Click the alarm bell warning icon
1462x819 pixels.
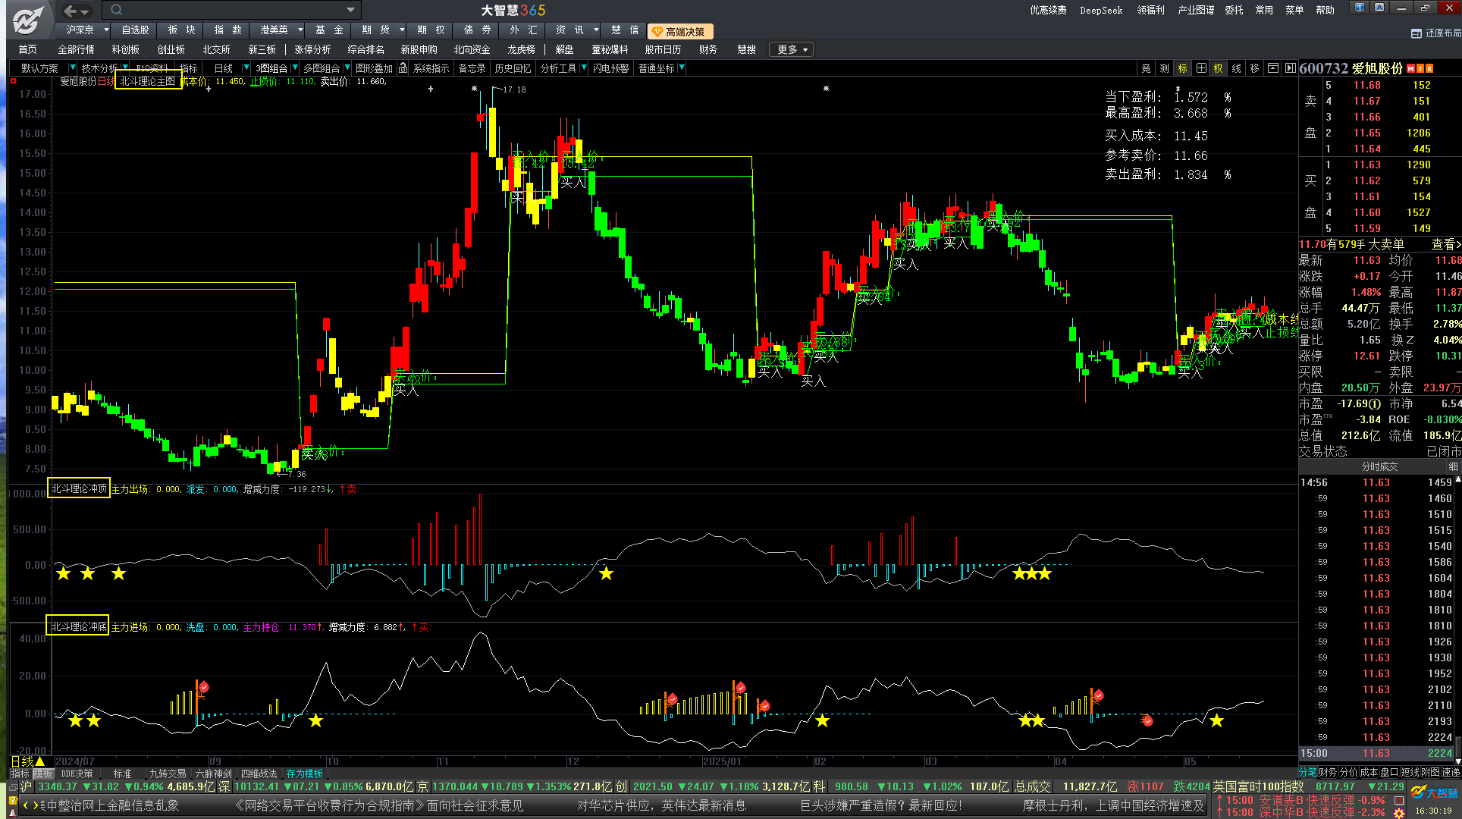point(12,811)
